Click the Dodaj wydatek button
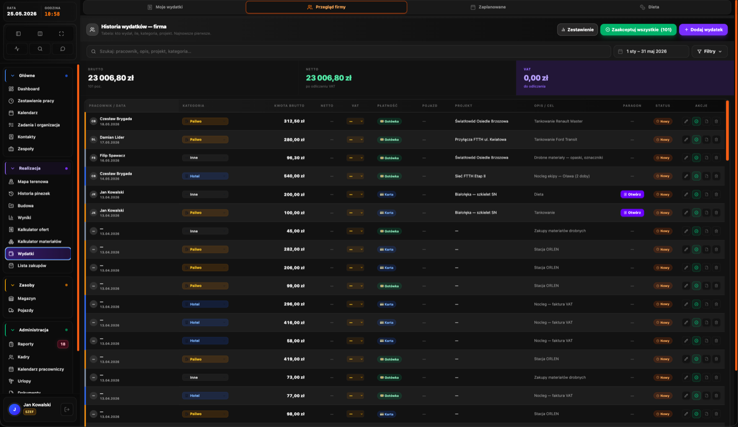738x427 pixels. tap(703, 30)
